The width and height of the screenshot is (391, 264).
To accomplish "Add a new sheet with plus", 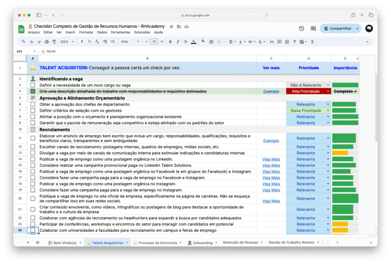I will coord(28,242).
